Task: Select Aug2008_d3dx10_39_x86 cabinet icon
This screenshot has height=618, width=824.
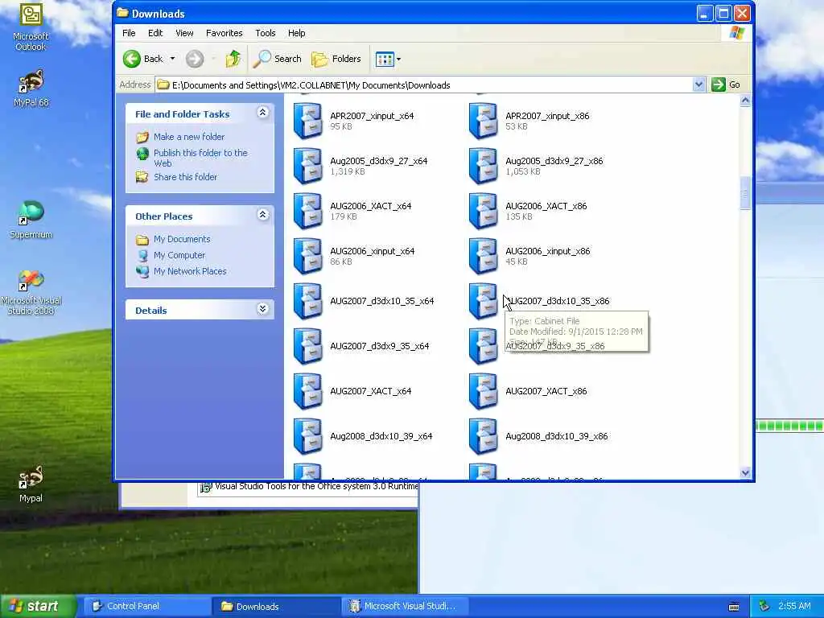Action: [x=484, y=436]
